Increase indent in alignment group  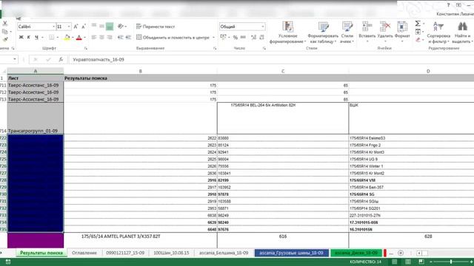pos(128,38)
